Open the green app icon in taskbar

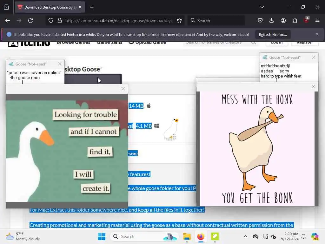(215, 236)
